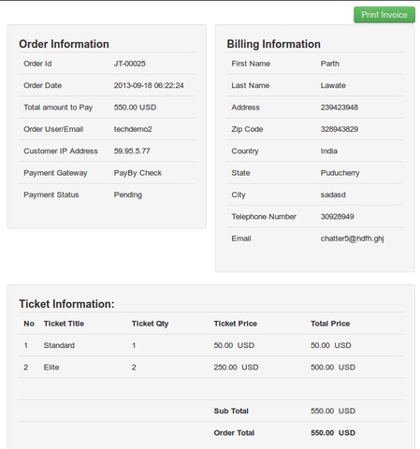Click the order date 2013-09-18 06:22:24
The image size is (420, 449).
point(149,85)
